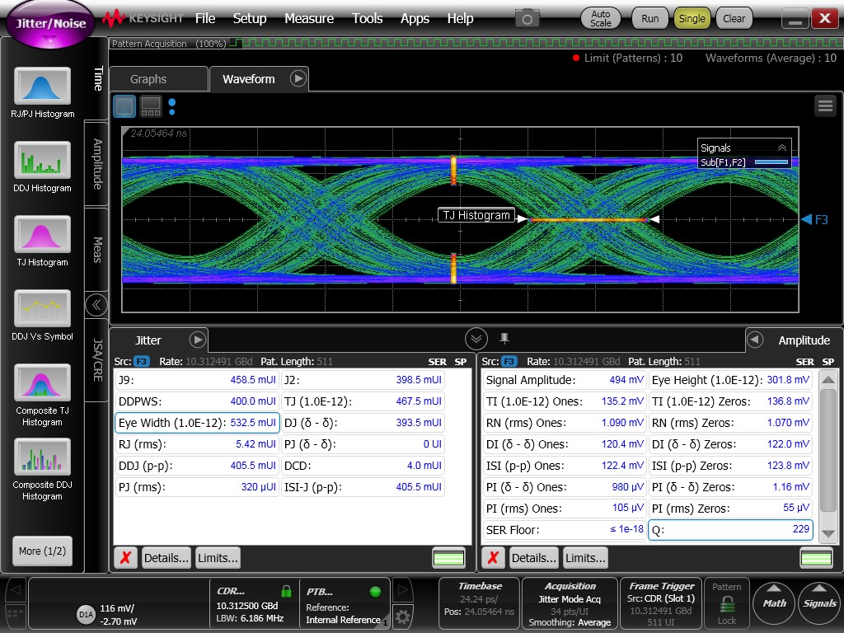The height and width of the screenshot is (633, 844).
Task: Click the Auto Scale button
Action: 601,18
